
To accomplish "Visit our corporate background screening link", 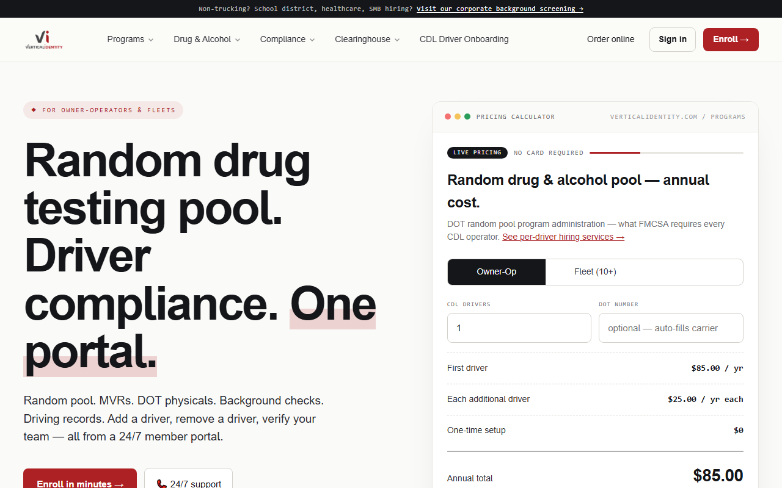I will click(500, 9).
